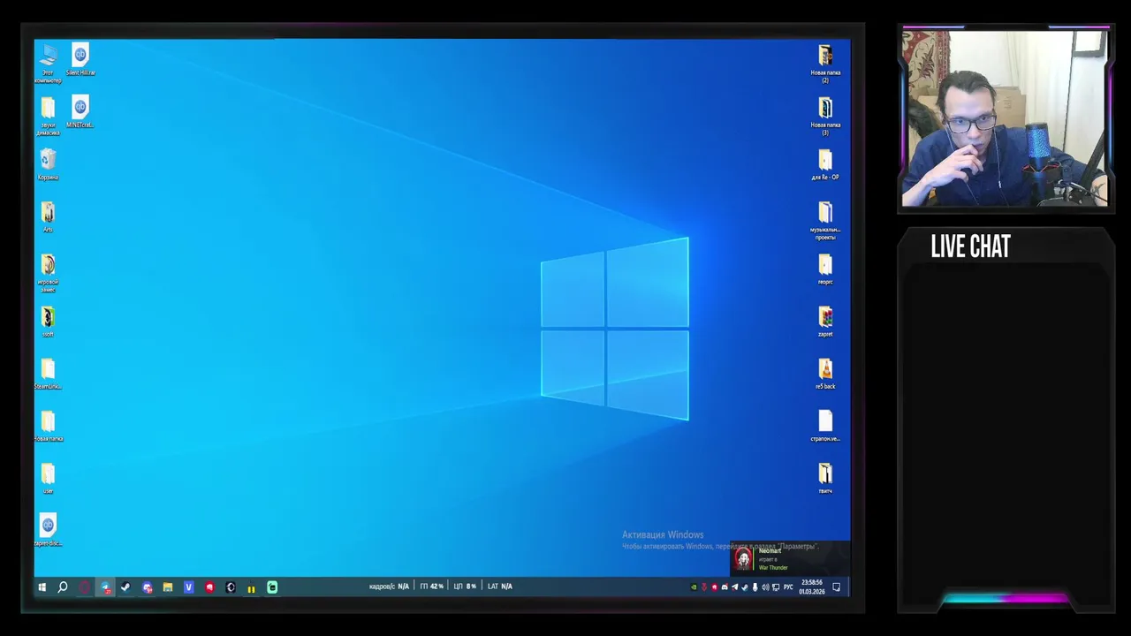Viewport: 1131px width, 636px height.
Task: Open the NVIDIA tray icon
Action: (x=694, y=587)
